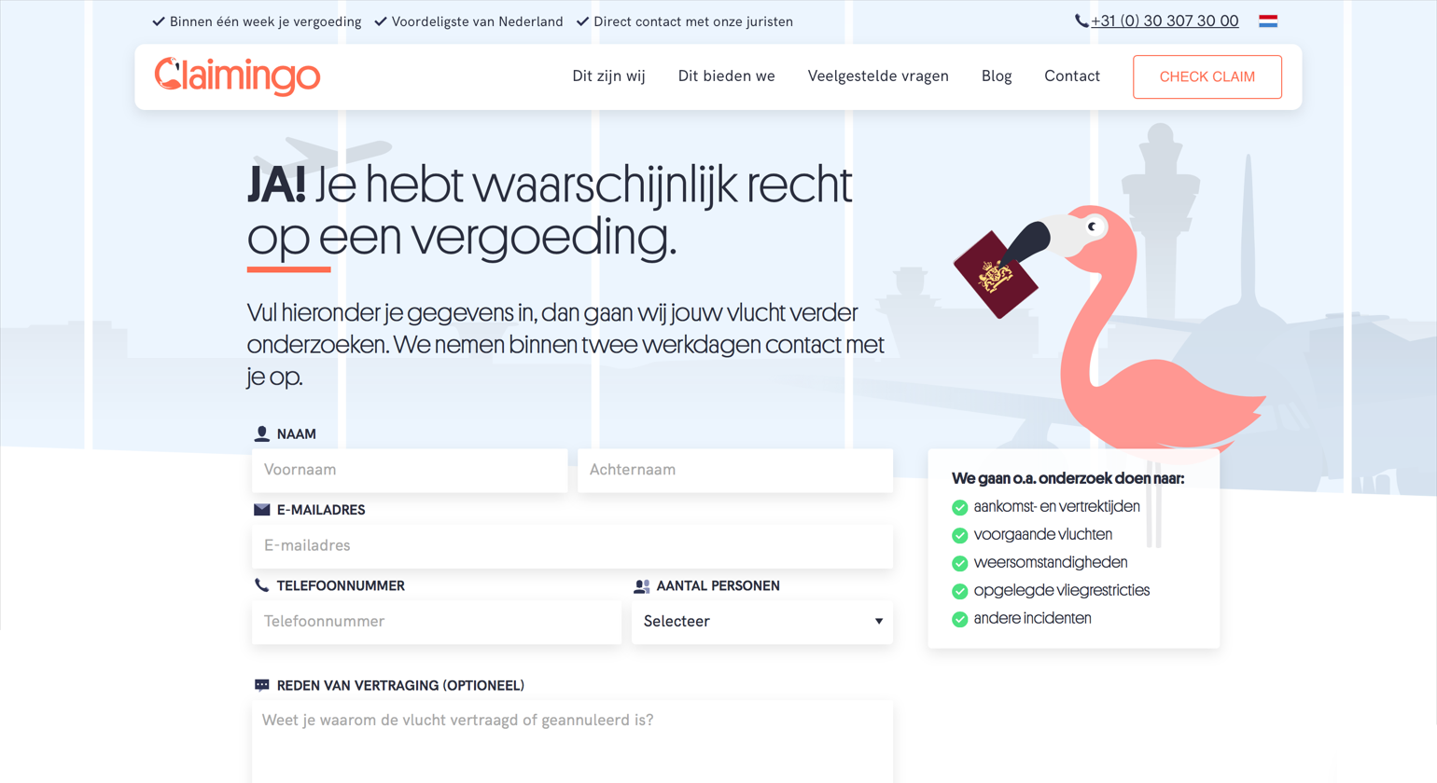Click the CHECK CLAIM button
Screen dimensions: 1437x783
[1207, 76]
